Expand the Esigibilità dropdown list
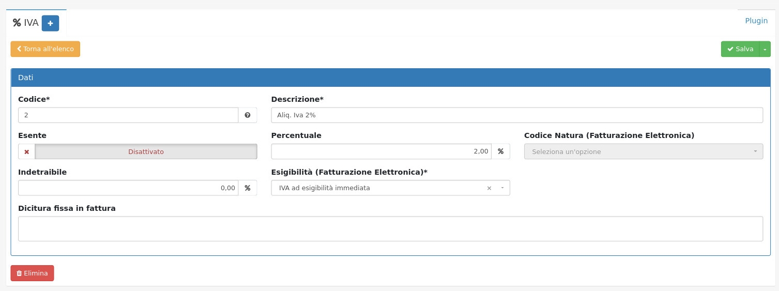Screen dimensions: 779x291 tap(502, 188)
